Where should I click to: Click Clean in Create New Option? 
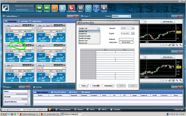pos(84,86)
